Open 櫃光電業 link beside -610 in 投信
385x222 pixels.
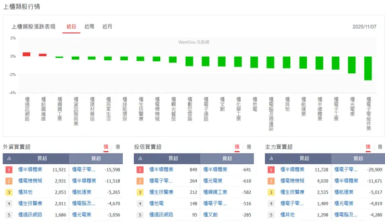[x=213, y=181]
